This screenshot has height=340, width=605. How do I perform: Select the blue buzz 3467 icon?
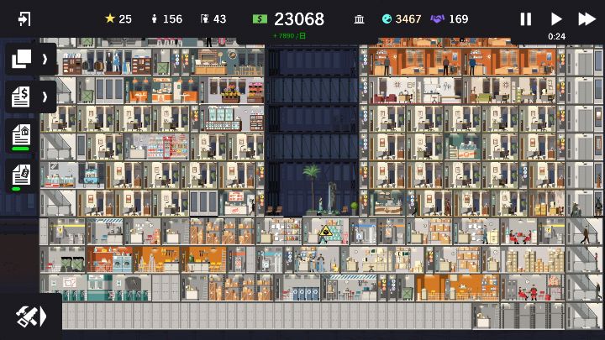387,18
